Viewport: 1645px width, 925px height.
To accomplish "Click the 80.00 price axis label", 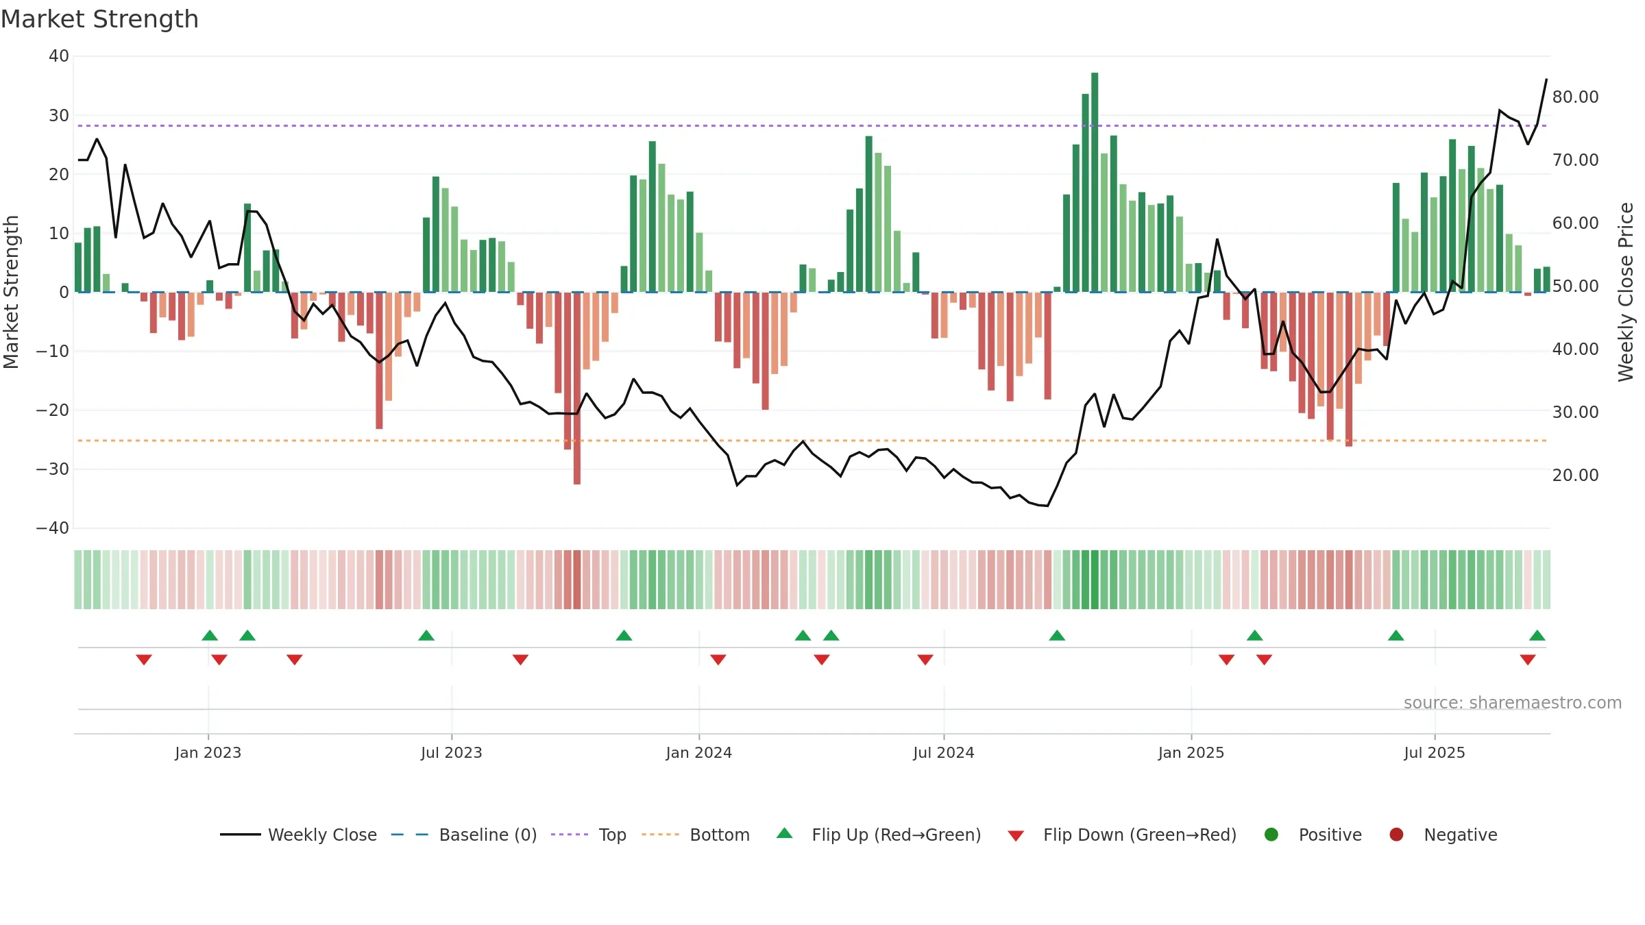I will (1576, 97).
